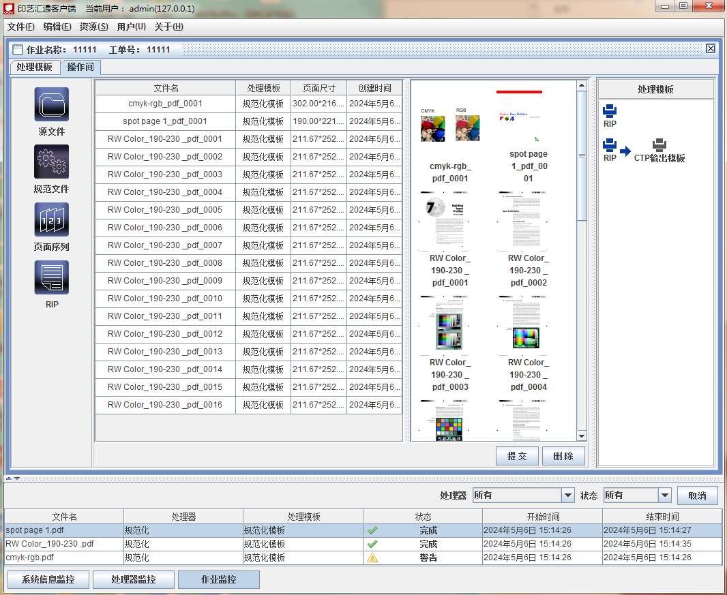Click the 提交 submit button
Viewport: 727px width, 595px height.
[x=517, y=456]
